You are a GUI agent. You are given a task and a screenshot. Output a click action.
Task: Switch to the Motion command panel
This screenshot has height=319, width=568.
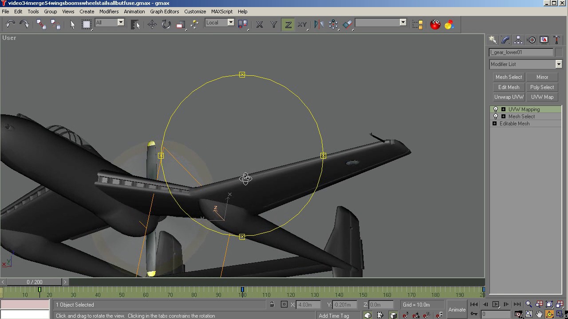click(531, 40)
